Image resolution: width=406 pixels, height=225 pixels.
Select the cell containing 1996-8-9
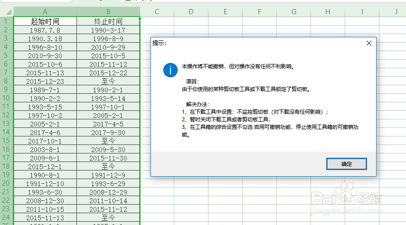click(x=108, y=38)
